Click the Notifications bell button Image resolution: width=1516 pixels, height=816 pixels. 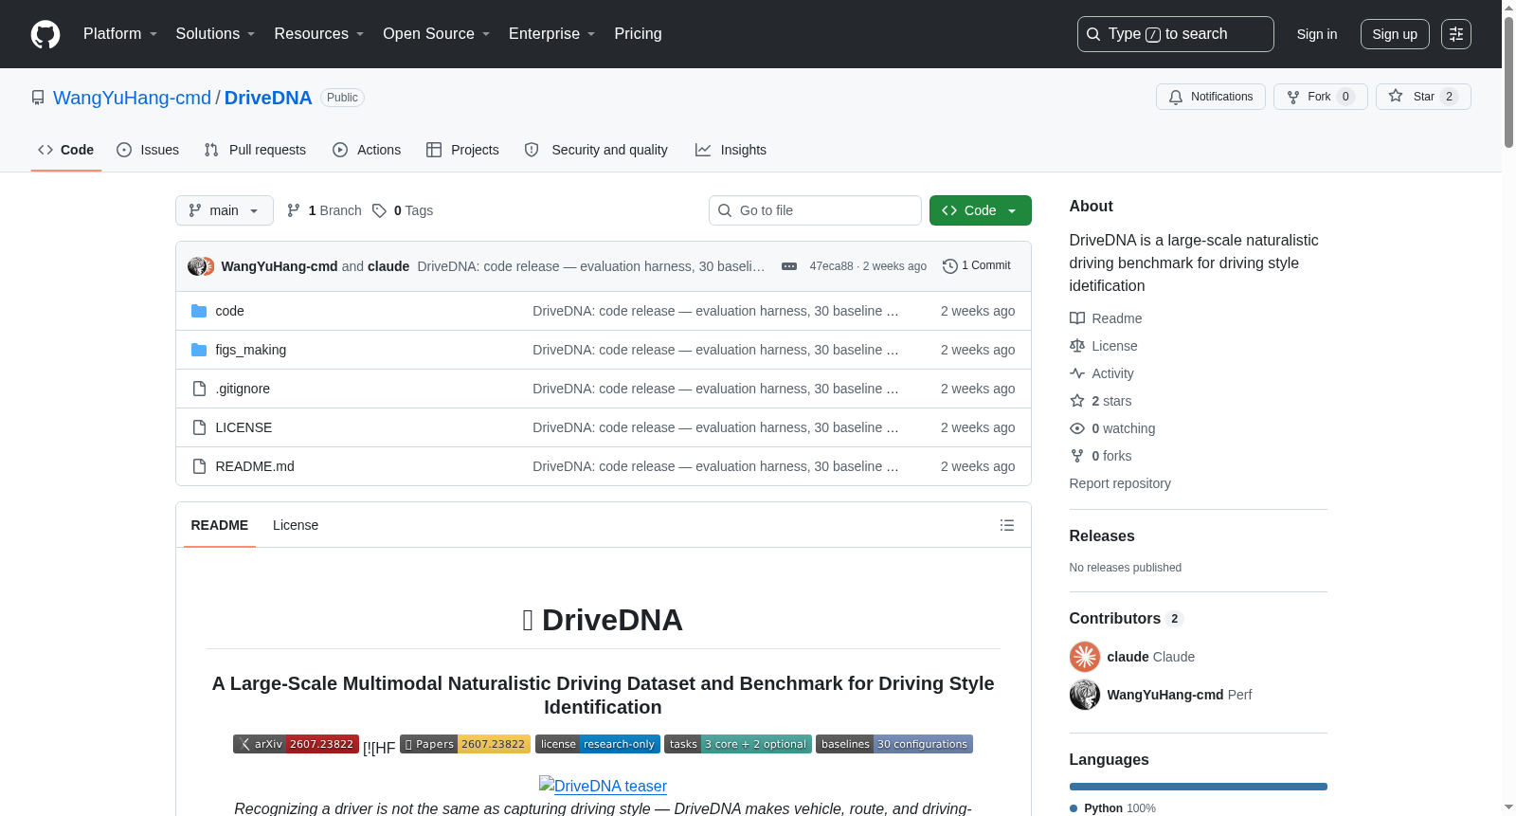tap(1210, 97)
